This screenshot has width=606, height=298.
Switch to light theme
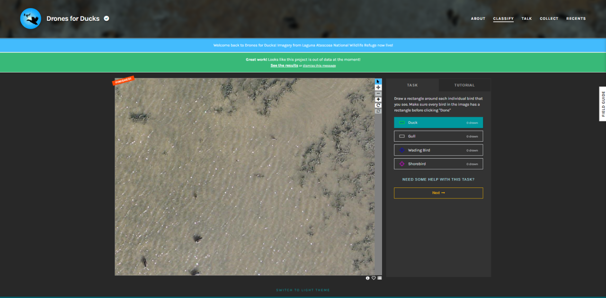tap(303, 290)
